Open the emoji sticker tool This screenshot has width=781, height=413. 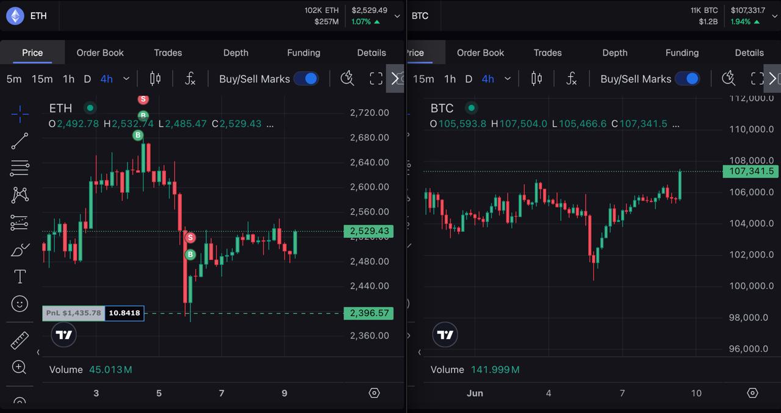(20, 304)
